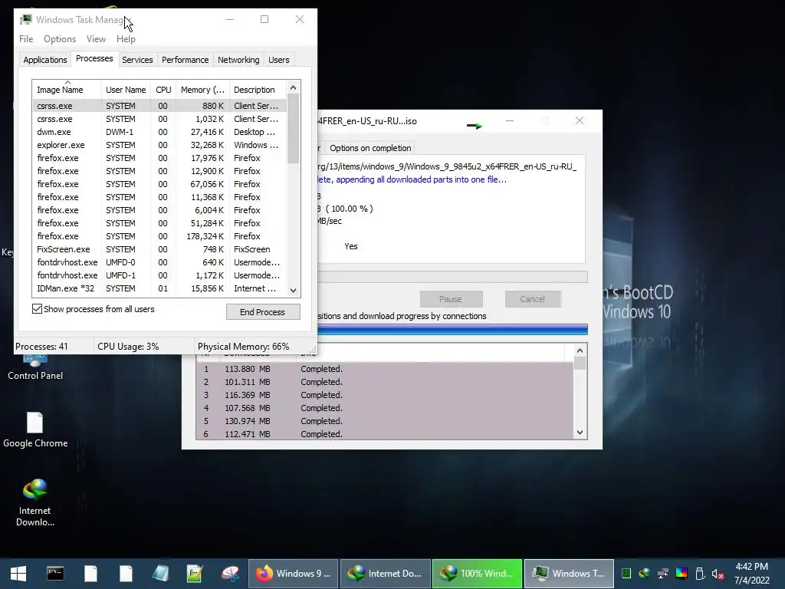Open the Windows Start menu
The width and height of the screenshot is (785, 589).
tap(18, 574)
